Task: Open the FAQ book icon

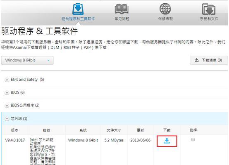Action: tap(122, 9)
